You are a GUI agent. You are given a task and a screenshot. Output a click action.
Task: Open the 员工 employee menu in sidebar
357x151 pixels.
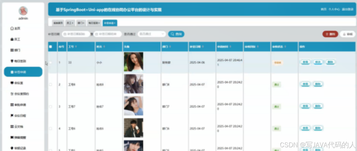pos(15,39)
